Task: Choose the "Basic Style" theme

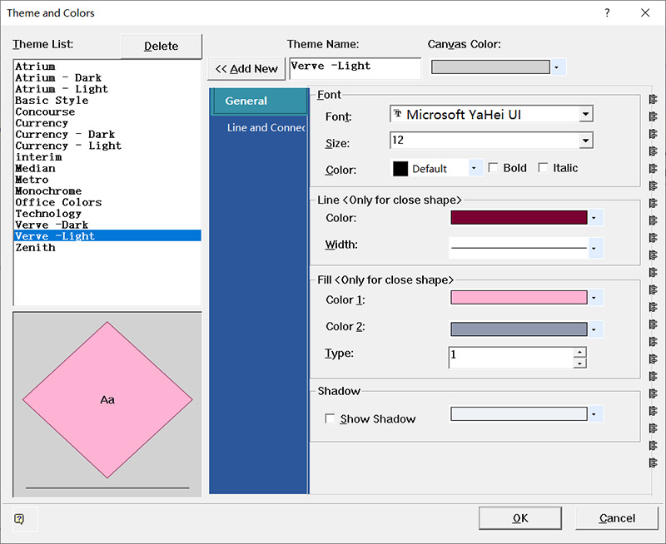Action: coord(107,100)
